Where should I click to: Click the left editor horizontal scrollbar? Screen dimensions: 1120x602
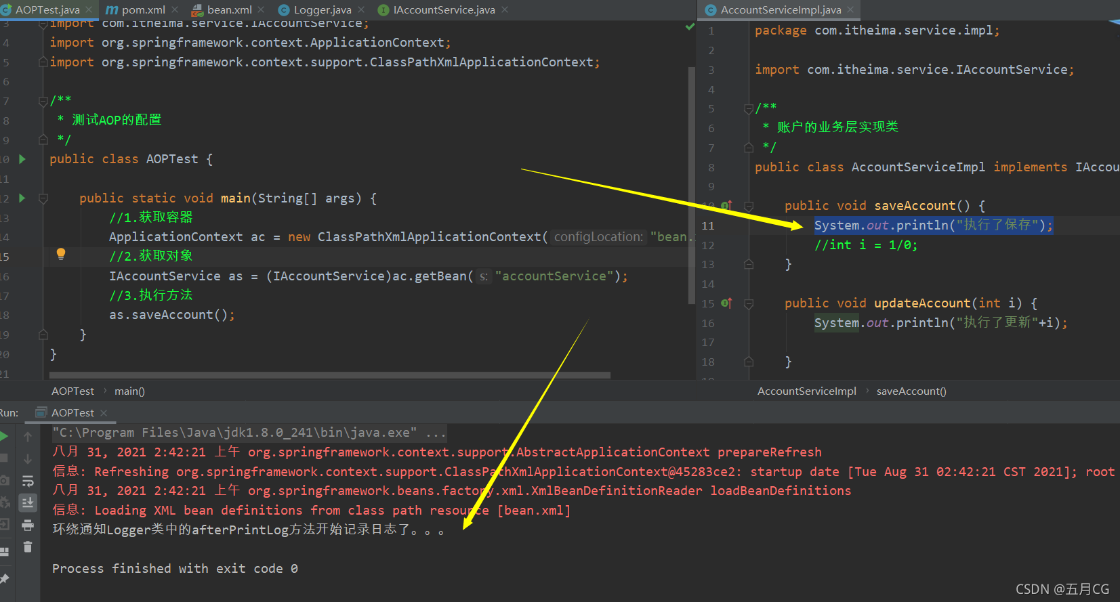(330, 375)
